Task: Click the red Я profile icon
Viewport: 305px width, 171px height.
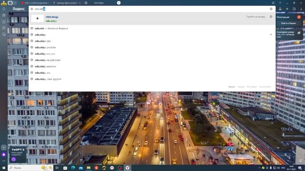Action: coord(299,17)
